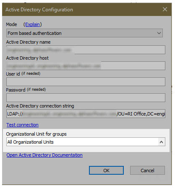
Task: Click the Mode label text
Action: (11, 24)
